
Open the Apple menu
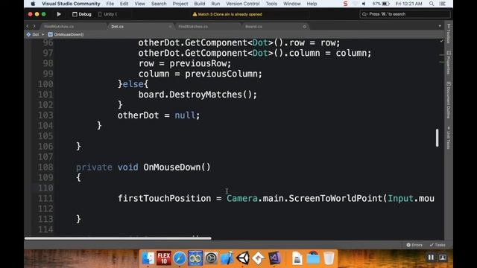pyautogui.click(x=33, y=4)
